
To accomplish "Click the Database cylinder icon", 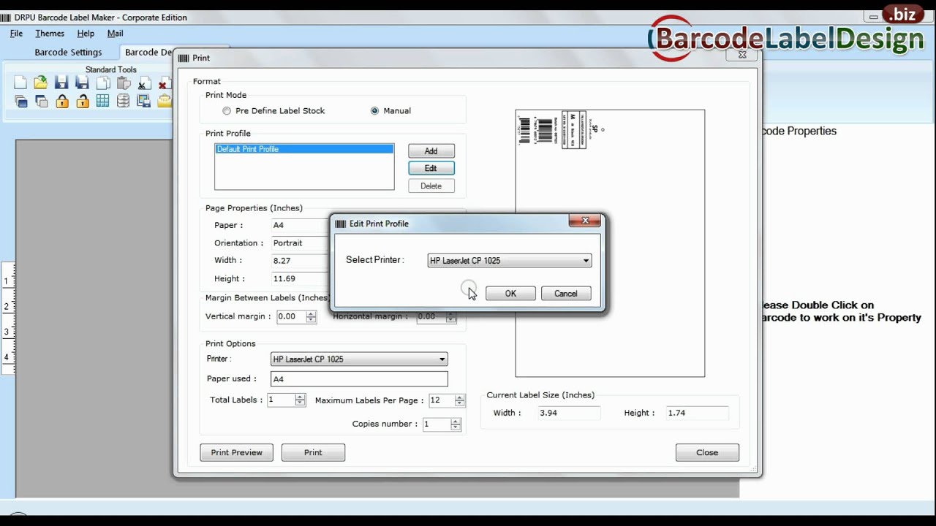I will [x=124, y=102].
